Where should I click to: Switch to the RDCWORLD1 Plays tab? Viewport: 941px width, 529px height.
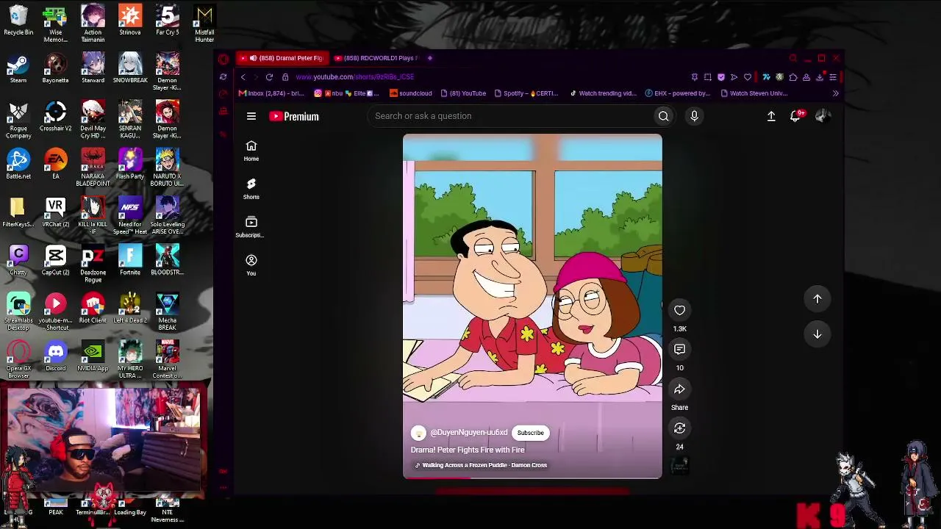pyautogui.click(x=375, y=58)
